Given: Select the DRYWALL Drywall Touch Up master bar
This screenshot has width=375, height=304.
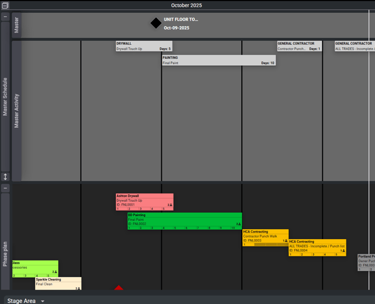Looking at the screenshot, I should pos(144,46).
